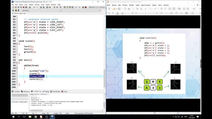
Task: Click the Zoom magnifier in Impress drawing toolbar
Action: tap(113, 13)
